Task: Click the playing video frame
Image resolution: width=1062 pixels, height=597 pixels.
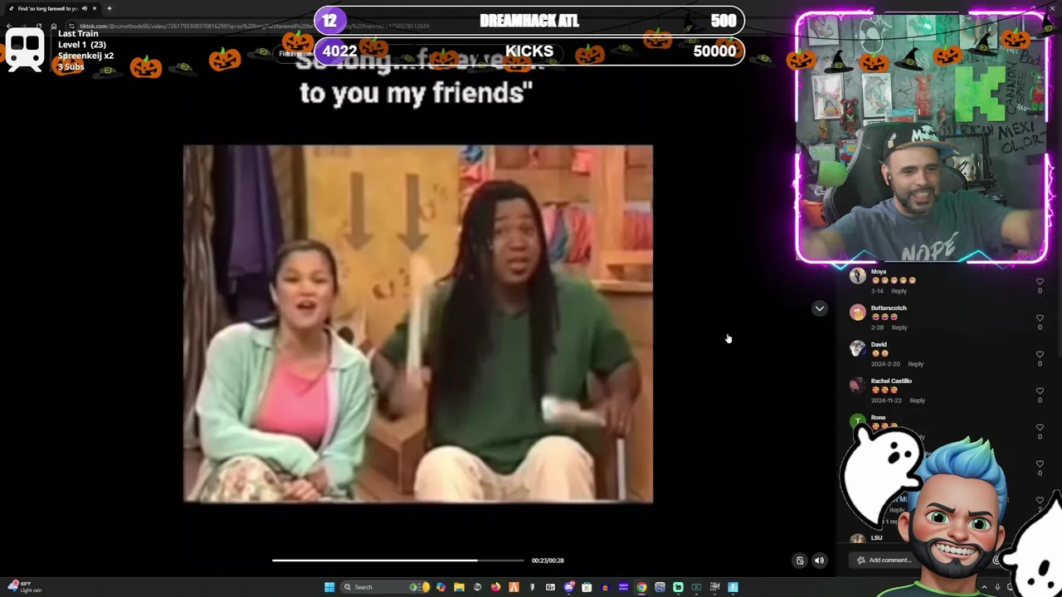Action: coord(418,324)
